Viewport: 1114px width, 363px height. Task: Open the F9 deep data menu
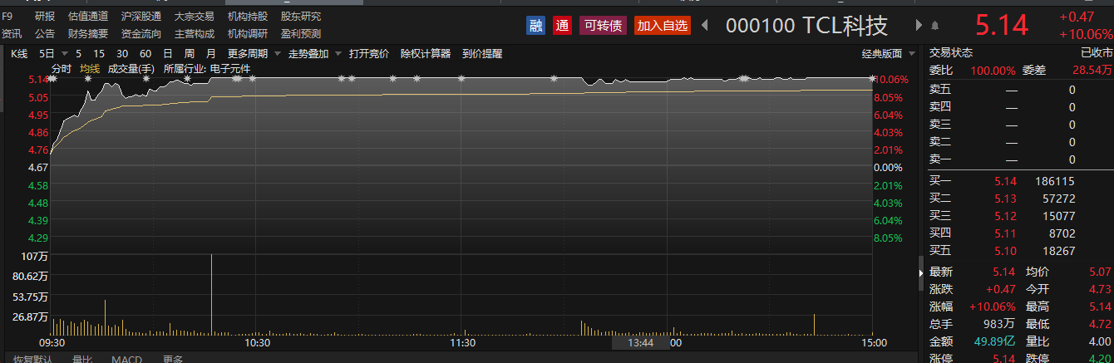click(7, 16)
